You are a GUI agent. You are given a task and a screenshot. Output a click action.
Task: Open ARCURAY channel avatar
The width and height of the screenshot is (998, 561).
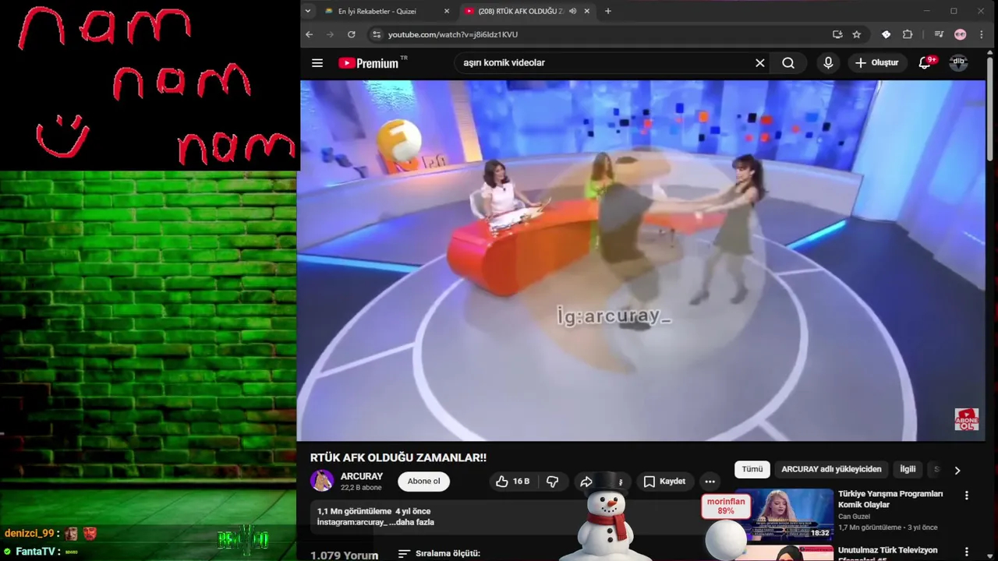pyautogui.click(x=322, y=481)
